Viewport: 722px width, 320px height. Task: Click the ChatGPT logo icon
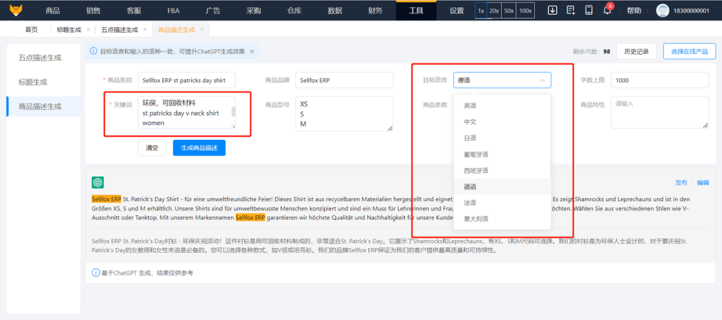click(98, 182)
